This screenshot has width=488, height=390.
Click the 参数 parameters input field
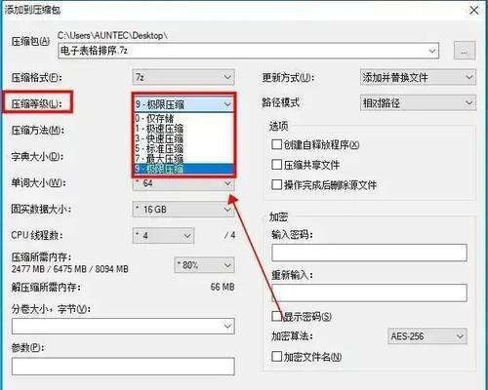(123, 367)
